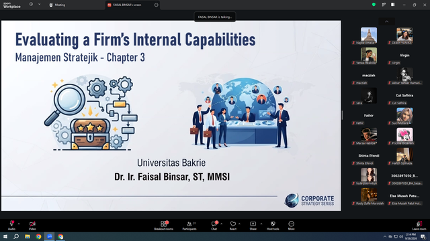
Task: Select Virgin's participant tile
Action: (x=404, y=56)
